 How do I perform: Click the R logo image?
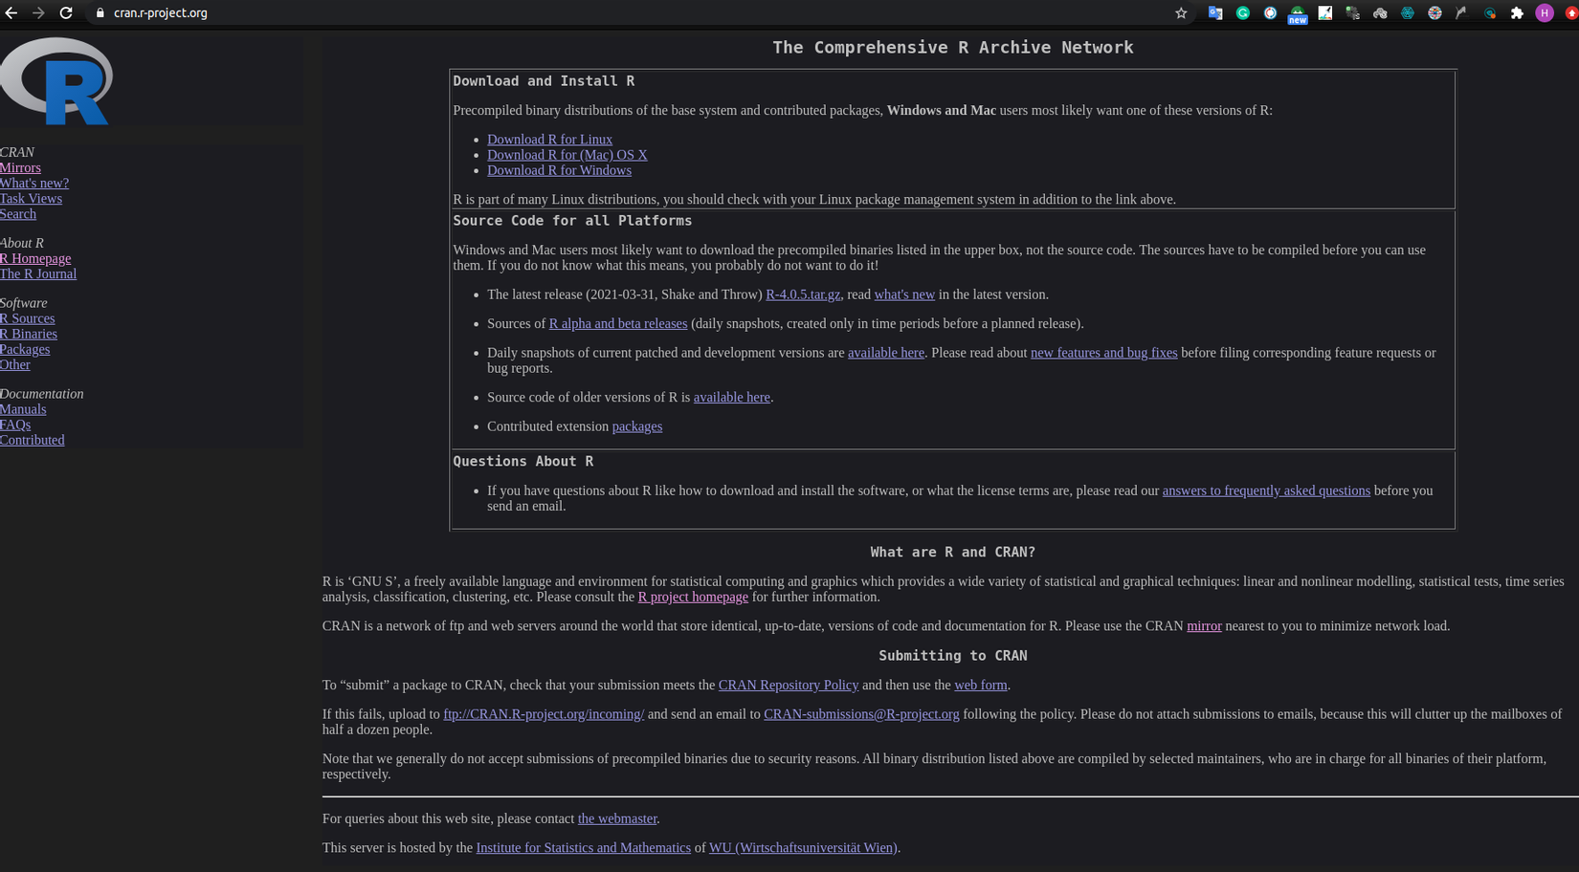click(56, 81)
